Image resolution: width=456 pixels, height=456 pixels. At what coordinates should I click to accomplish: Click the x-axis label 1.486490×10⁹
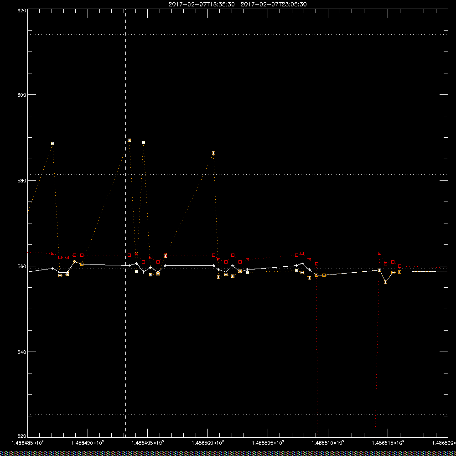[x=88, y=443]
